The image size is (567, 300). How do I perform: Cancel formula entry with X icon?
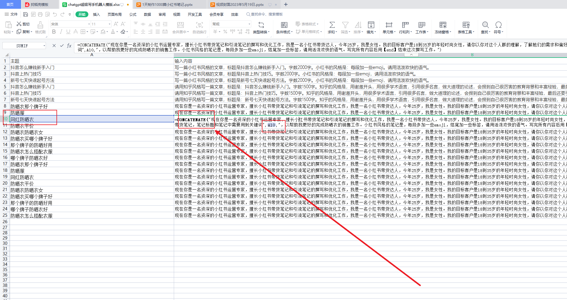[54, 46]
